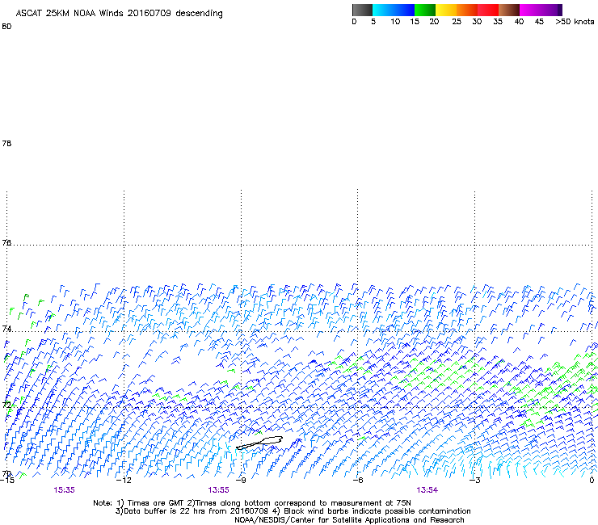Click the 'Data buffer is 22 hrs' footnote line
The height and width of the screenshot is (525, 598).
point(293,511)
